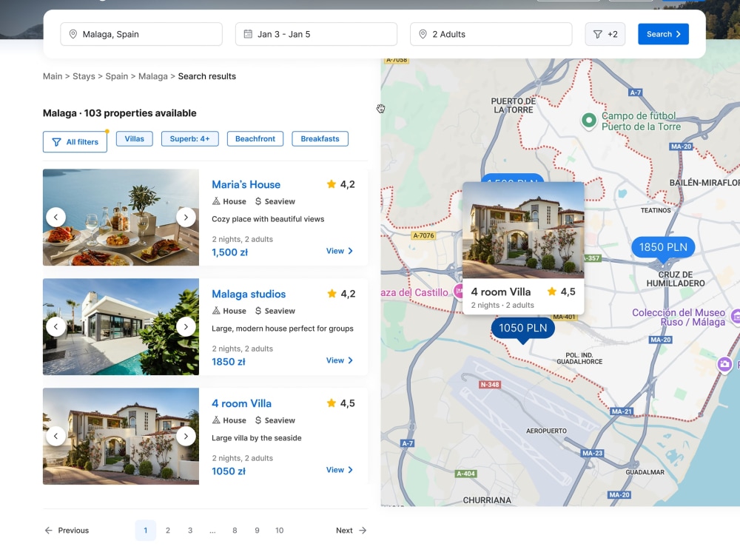This screenshot has height=555, width=740.
Task: Click the star rating icon for Malaga studios
Action: pyautogui.click(x=332, y=294)
